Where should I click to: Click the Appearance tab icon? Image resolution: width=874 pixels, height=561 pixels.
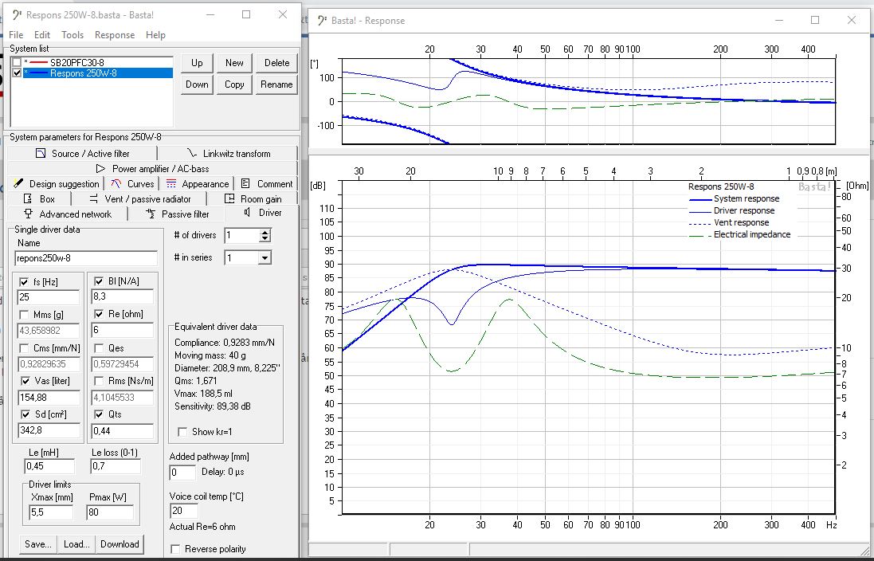[171, 184]
